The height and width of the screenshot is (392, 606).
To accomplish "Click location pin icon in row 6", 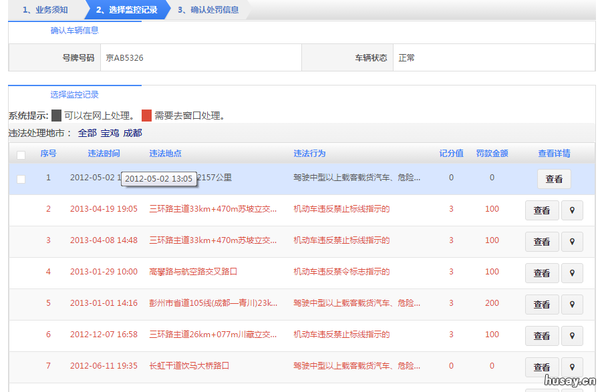I will point(572,336).
